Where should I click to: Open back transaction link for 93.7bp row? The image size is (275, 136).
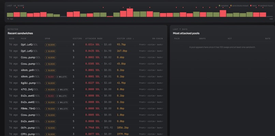pos(160,45)
